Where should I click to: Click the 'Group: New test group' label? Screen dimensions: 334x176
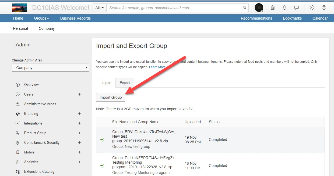(131, 147)
